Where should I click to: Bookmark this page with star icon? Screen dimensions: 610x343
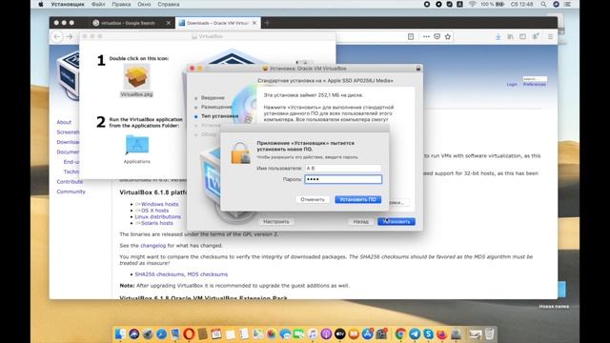448,36
